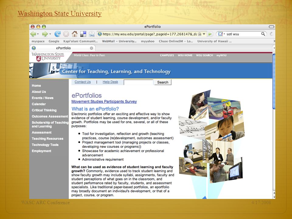Click the Center for Teaching banner

click(151, 71)
